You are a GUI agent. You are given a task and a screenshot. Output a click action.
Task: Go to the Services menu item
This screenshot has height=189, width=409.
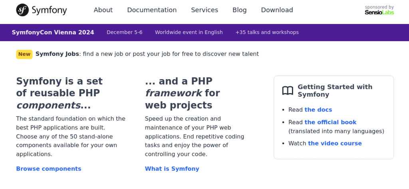coord(204,10)
